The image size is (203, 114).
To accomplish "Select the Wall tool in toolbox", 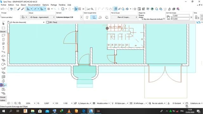I will [x=3, y=35].
